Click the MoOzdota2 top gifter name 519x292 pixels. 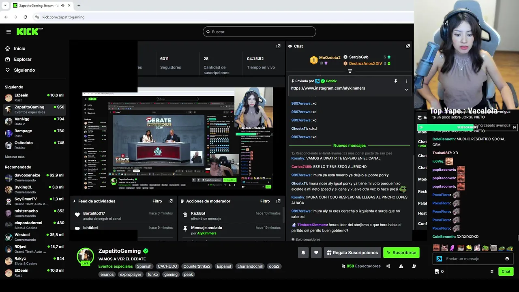(330, 58)
